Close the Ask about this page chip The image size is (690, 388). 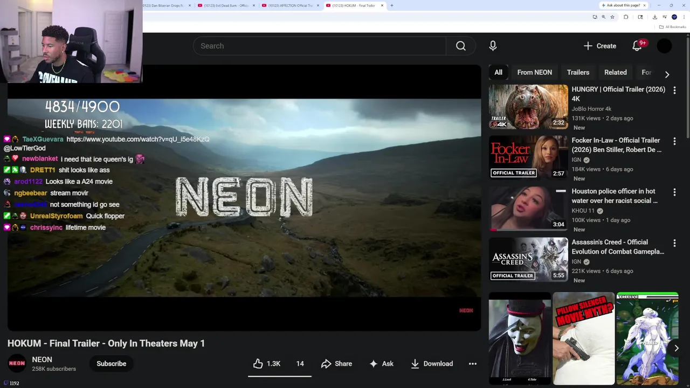[644, 5]
